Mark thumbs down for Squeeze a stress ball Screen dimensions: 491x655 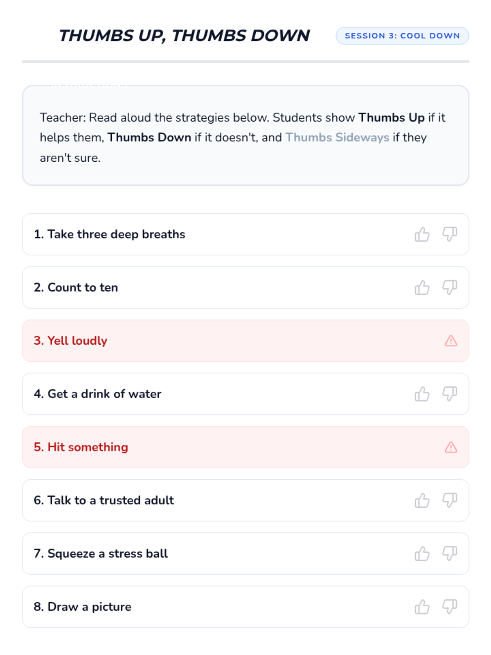point(449,554)
